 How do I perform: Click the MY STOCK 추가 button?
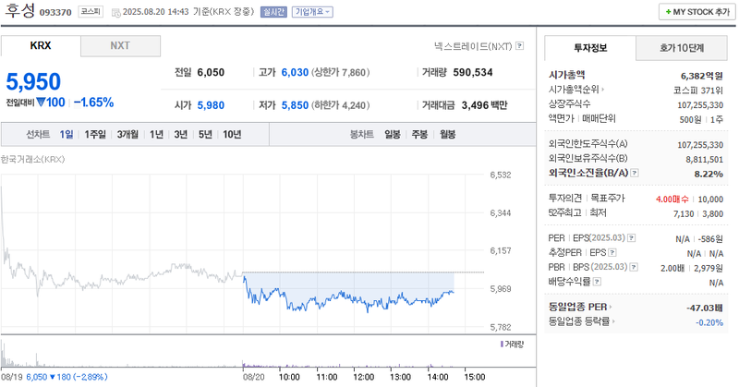point(697,12)
